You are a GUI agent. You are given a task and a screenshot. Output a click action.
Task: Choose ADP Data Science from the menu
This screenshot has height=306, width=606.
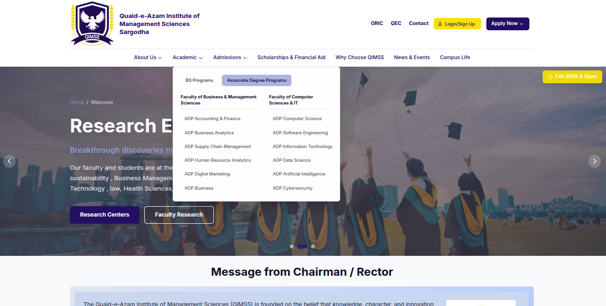(x=291, y=160)
